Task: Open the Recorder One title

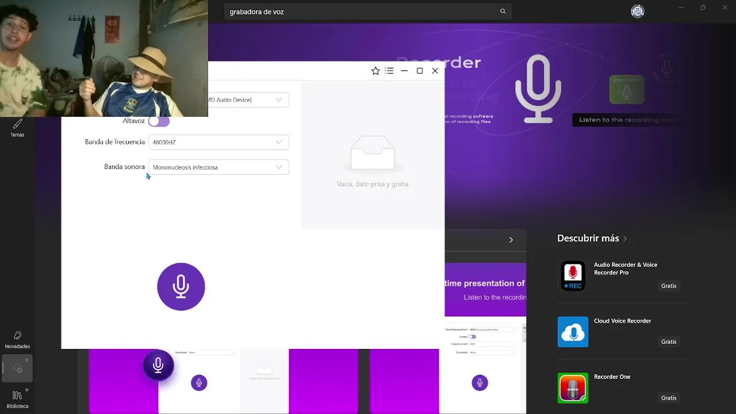Action: pyautogui.click(x=612, y=377)
